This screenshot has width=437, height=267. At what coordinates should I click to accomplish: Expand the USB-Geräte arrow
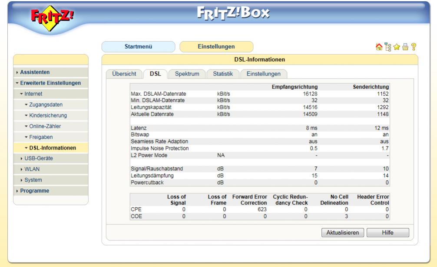21,159
